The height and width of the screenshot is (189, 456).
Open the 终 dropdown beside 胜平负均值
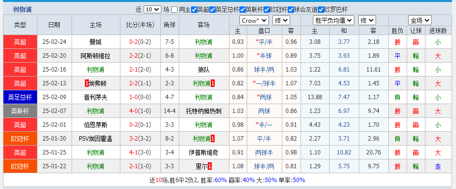pos(367,21)
